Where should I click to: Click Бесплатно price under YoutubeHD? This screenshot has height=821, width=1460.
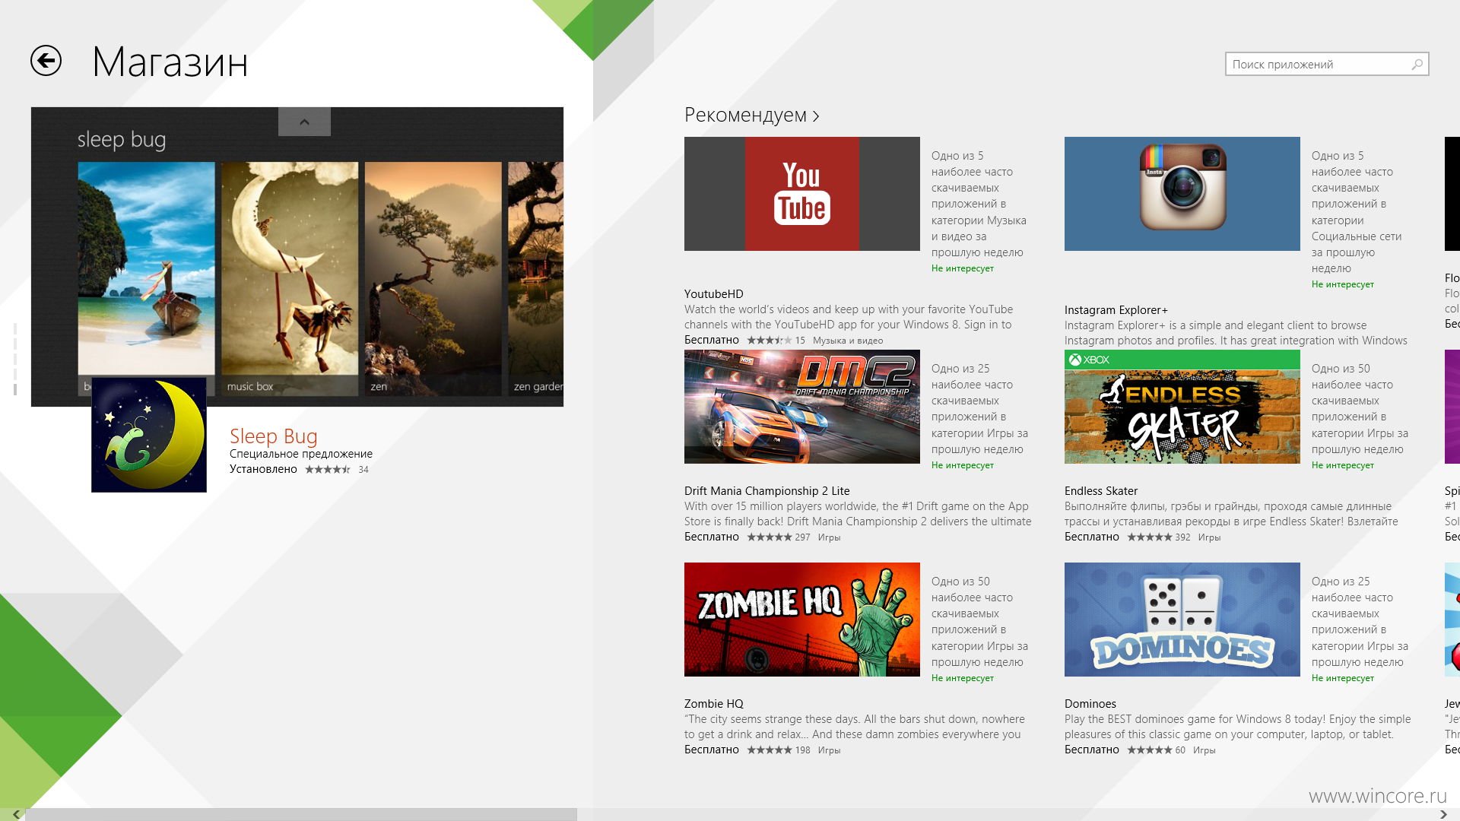pyautogui.click(x=712, y=340)
